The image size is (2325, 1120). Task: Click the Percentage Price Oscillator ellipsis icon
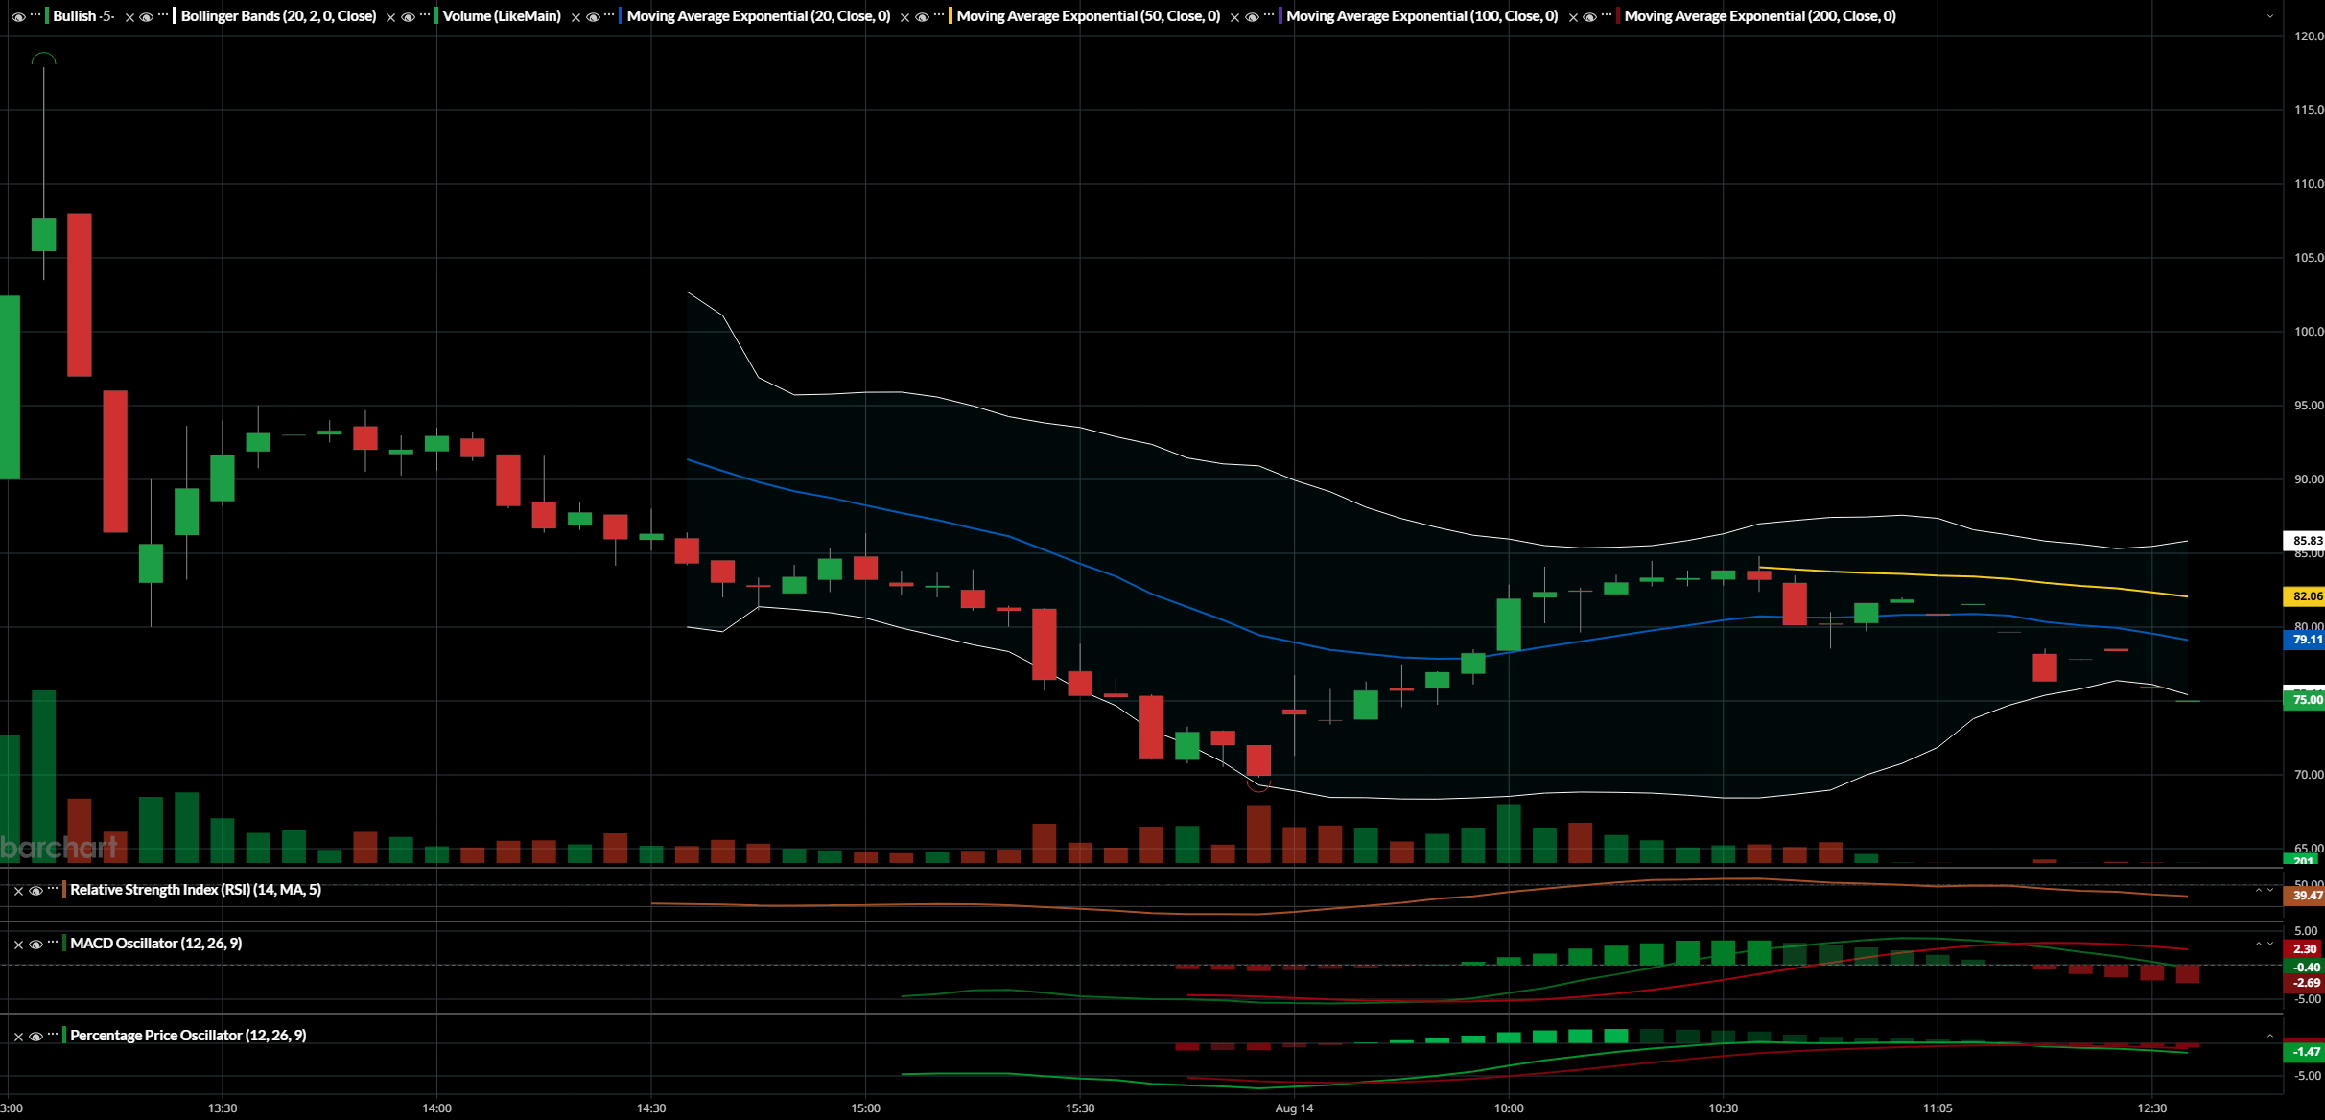52,1035
